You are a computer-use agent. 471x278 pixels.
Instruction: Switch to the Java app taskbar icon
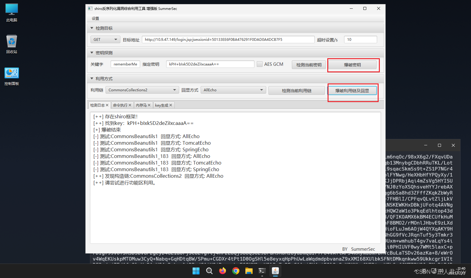(x=275, y=271)
